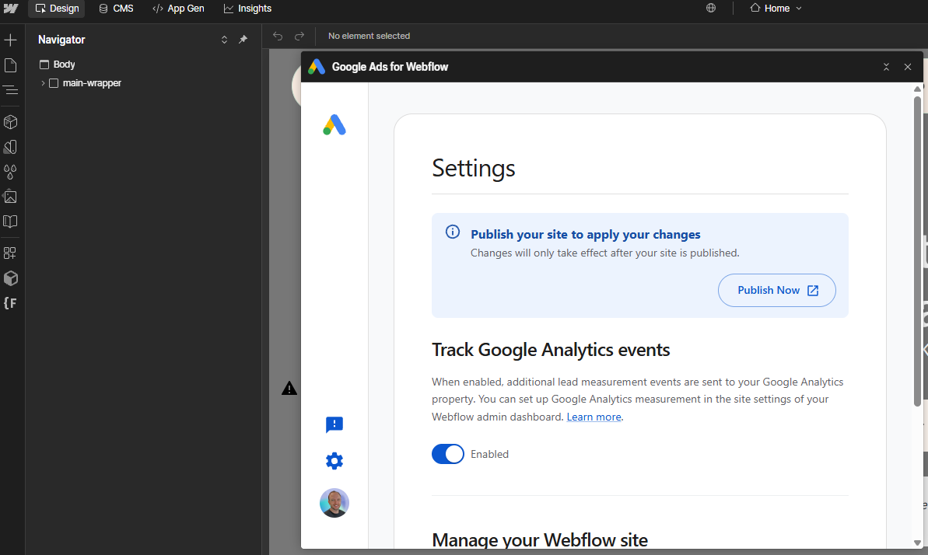Open the Add elements panel
Viewport: 928px width, 555px height.
[x=10, y=40]
